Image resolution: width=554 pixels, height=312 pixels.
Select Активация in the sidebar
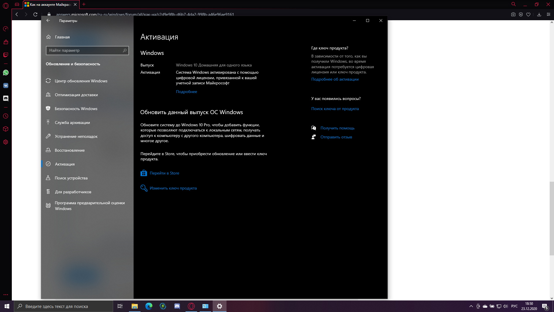click(87, 164)
